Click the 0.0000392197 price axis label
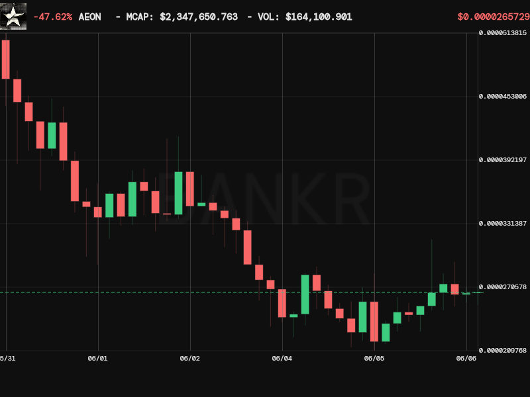The height and width of the screenshot is (397, 530). coord(503,160)
